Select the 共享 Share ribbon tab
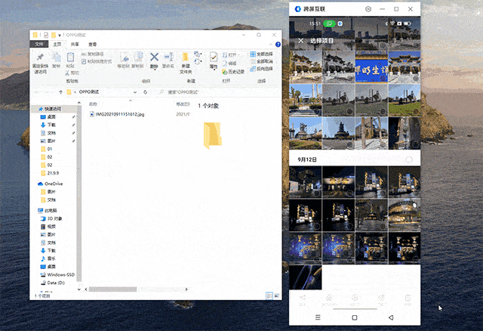Viewport: 483px width, 331px height. (x=75, y=45)
